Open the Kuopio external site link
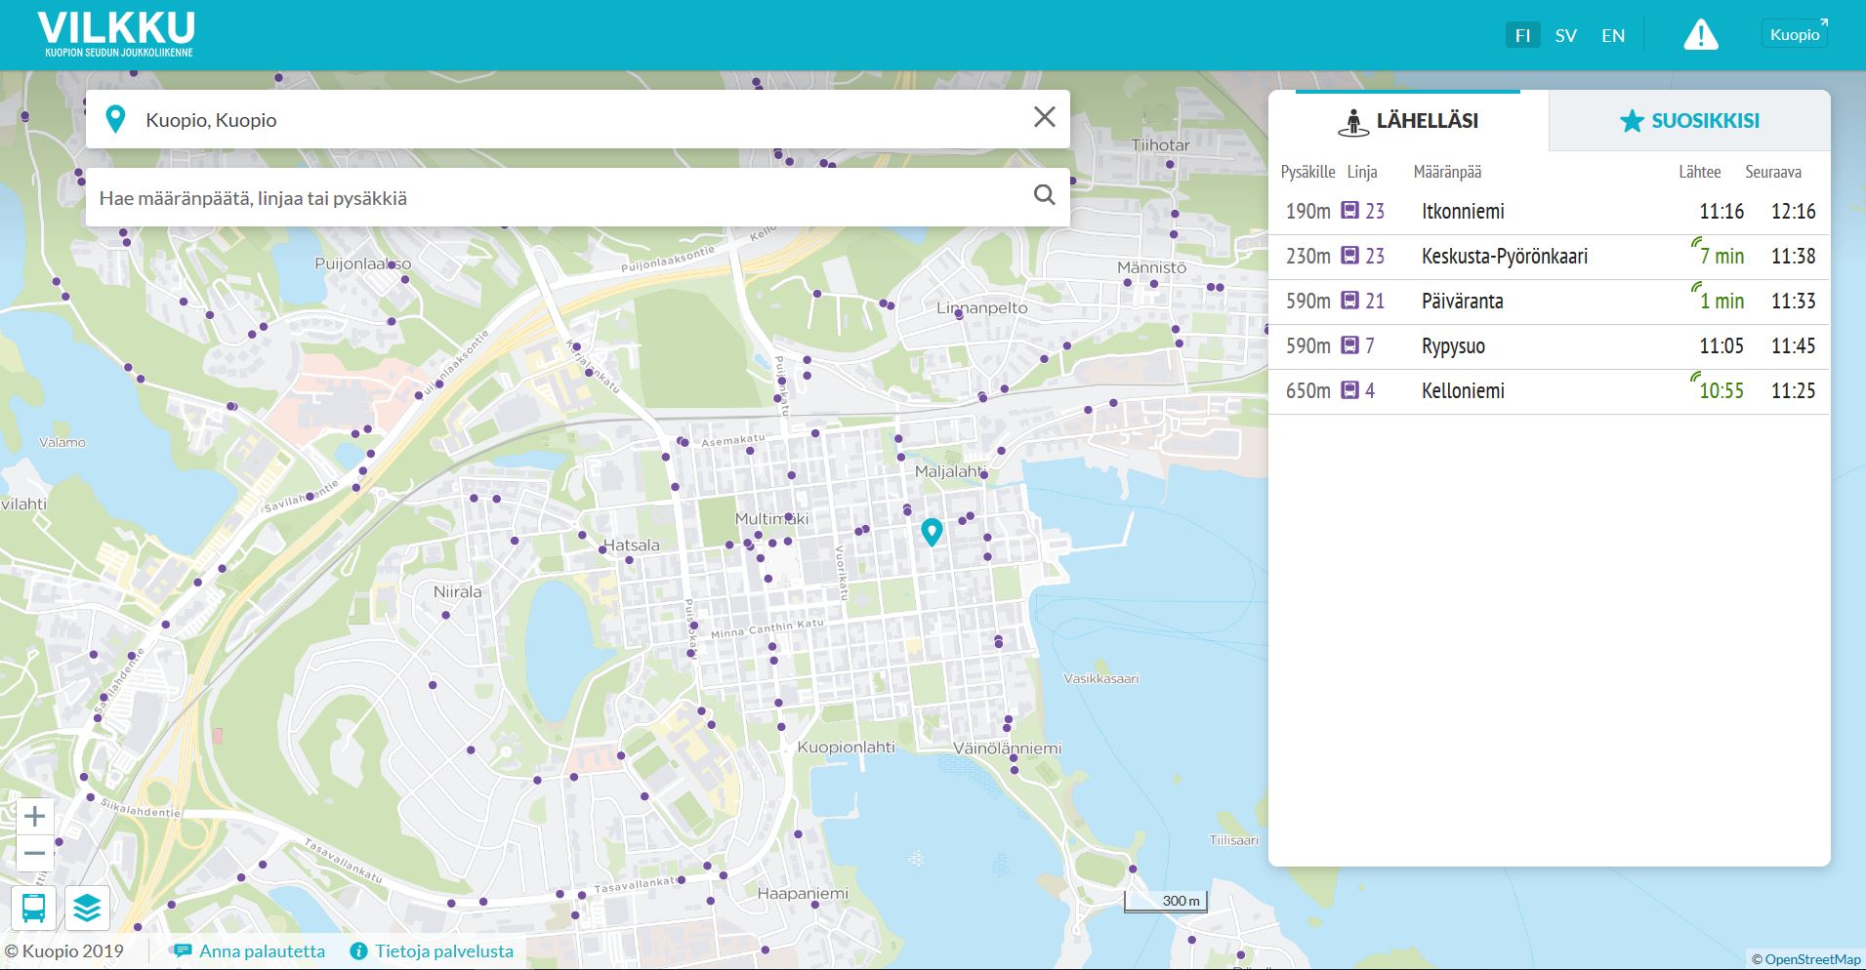The image size is (1866, 970). tap(1797, 34)
